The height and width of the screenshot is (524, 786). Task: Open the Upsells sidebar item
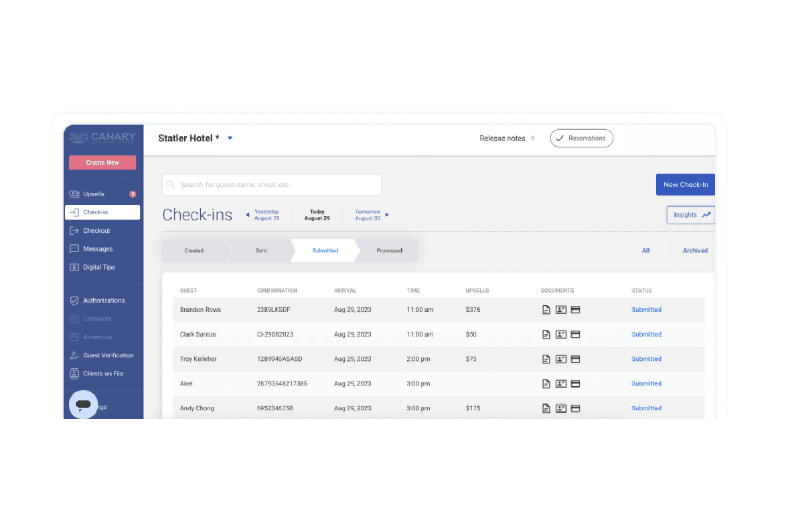click(102, 194)
